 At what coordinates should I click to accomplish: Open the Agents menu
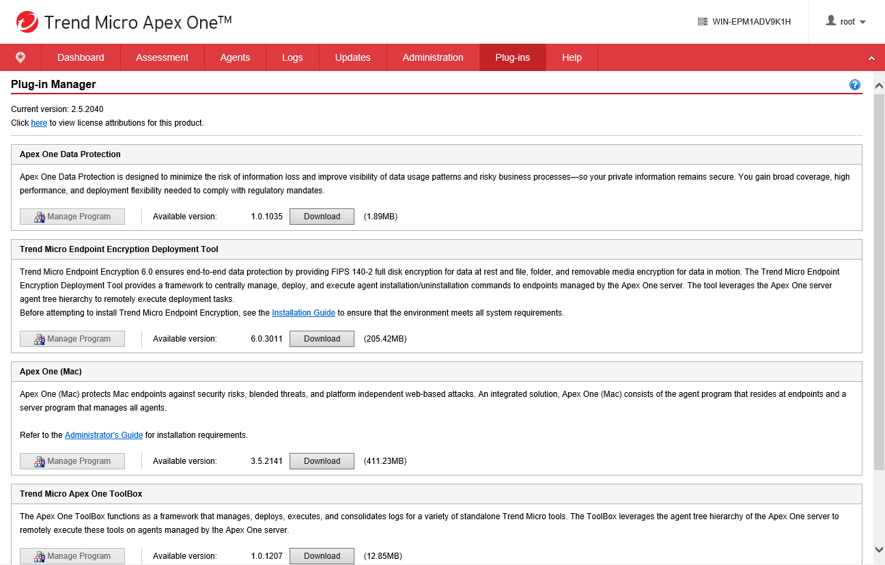point(235,57)
